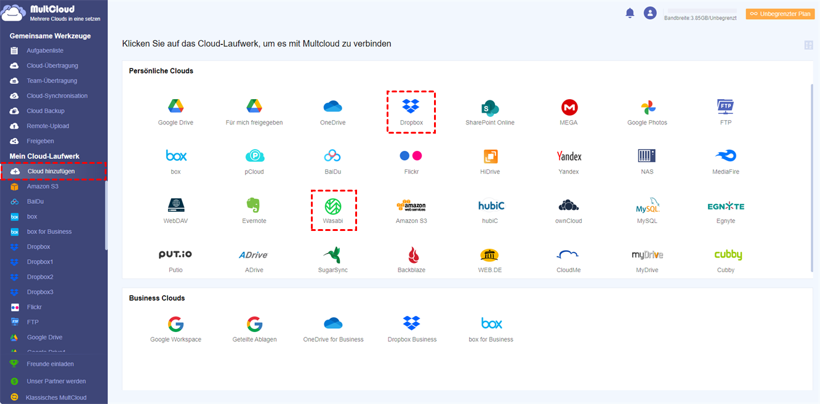Click the Unbegrenzter Plan button

(780, 14)
